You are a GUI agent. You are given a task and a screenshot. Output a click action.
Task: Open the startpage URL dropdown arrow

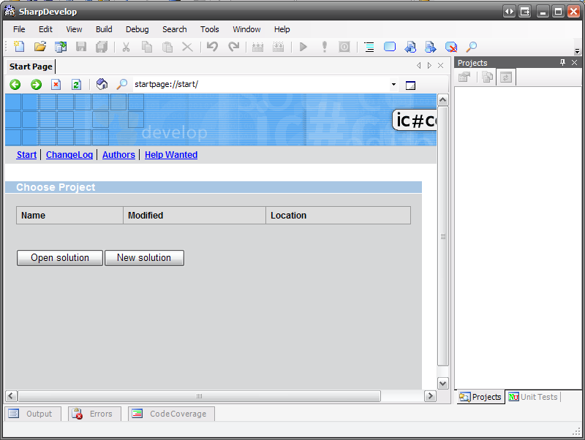(393, 85)
